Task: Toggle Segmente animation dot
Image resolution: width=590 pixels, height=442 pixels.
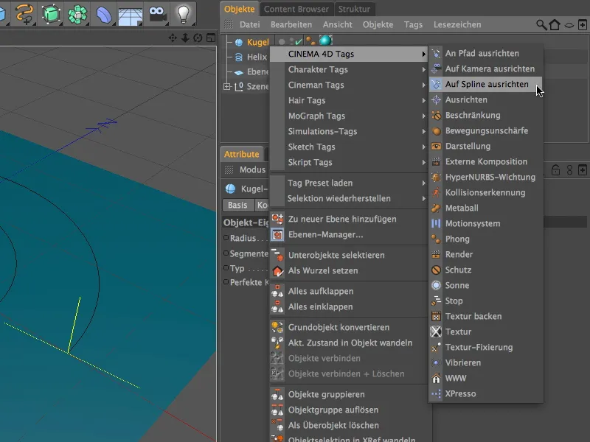Action: (x=226, y=253)
